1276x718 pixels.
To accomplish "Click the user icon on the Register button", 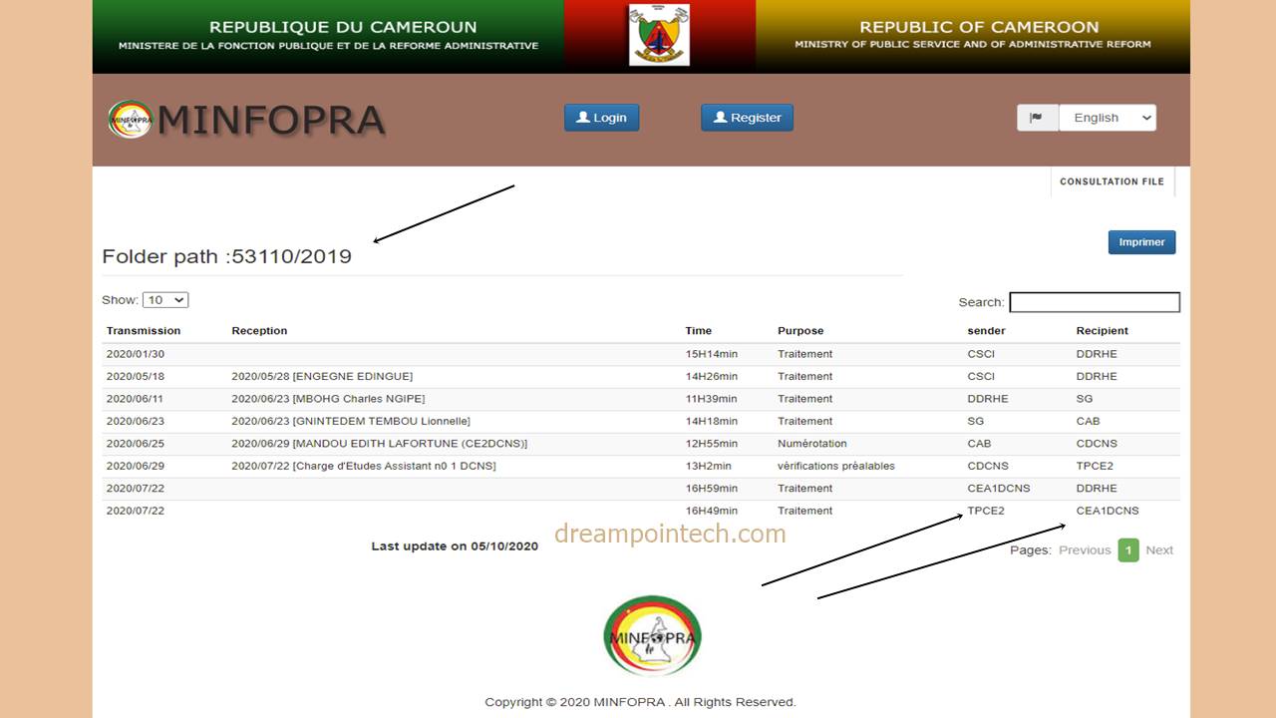I will click(x=721, y=117).
